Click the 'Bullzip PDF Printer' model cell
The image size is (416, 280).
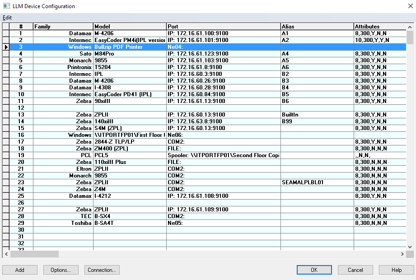point(130,47)
